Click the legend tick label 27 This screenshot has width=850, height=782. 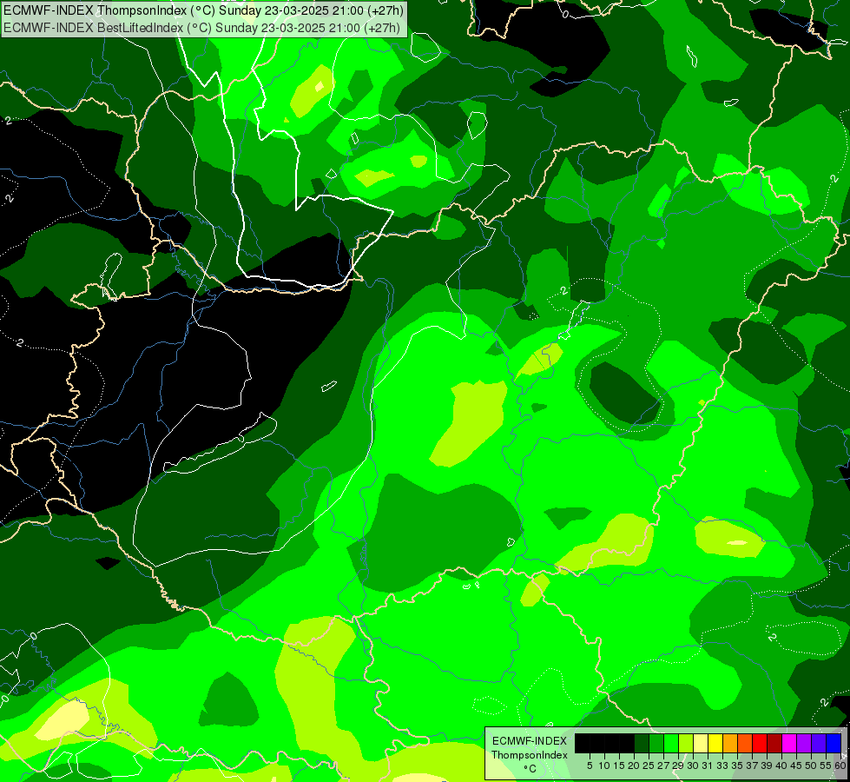click(663, 765)
